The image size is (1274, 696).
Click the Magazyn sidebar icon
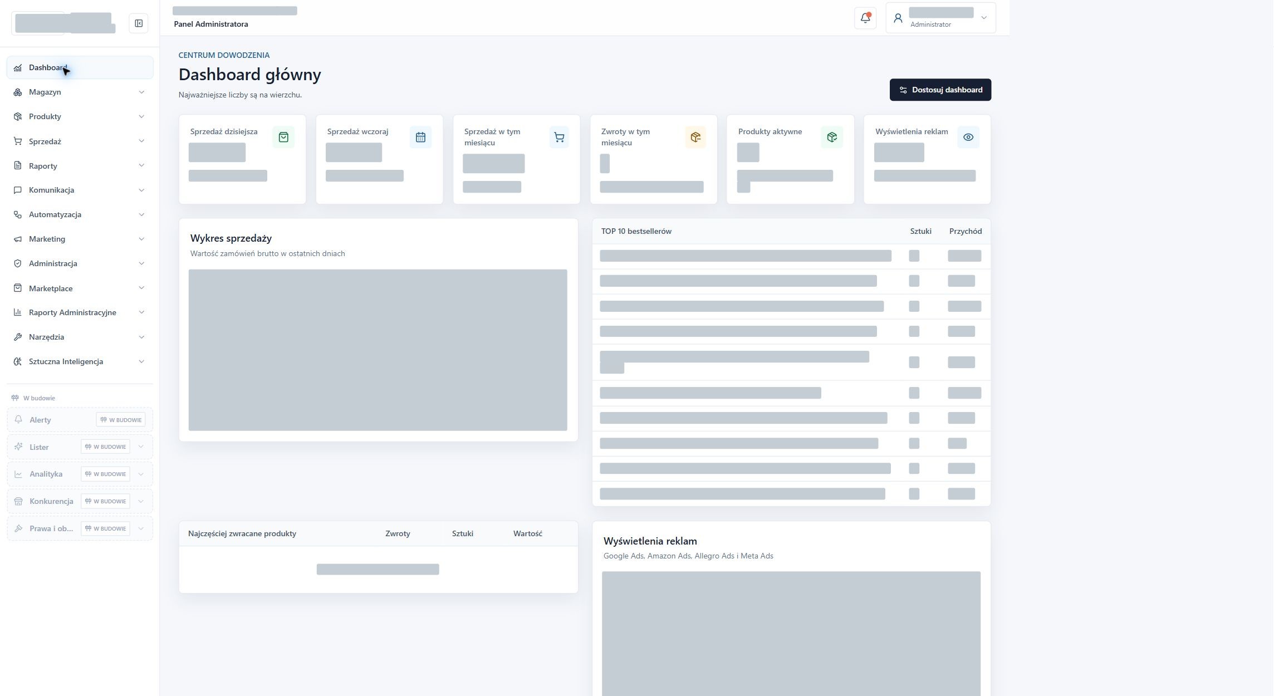[x=18, y=92]
